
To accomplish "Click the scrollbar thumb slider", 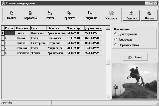I will point(108,62).
